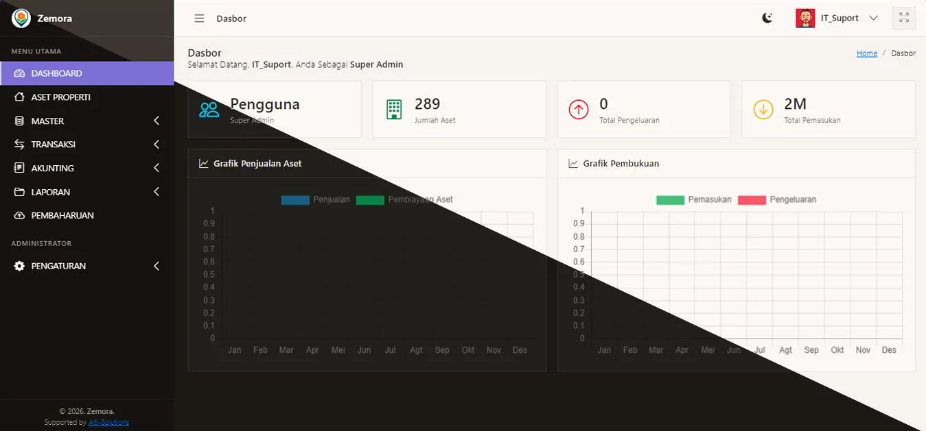Click the hamburger menu icon
926x431 pixels.
point(199,19)
